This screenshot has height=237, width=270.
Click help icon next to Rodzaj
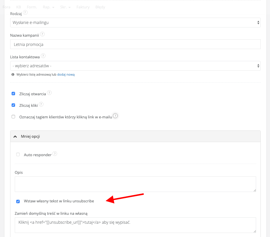coord(25,13)
